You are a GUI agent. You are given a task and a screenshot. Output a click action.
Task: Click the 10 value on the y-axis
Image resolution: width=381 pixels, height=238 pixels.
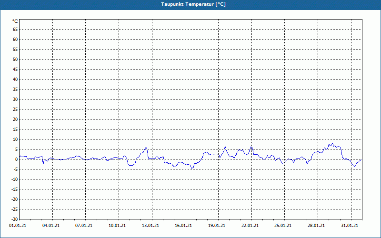click(x=15, y=139)
